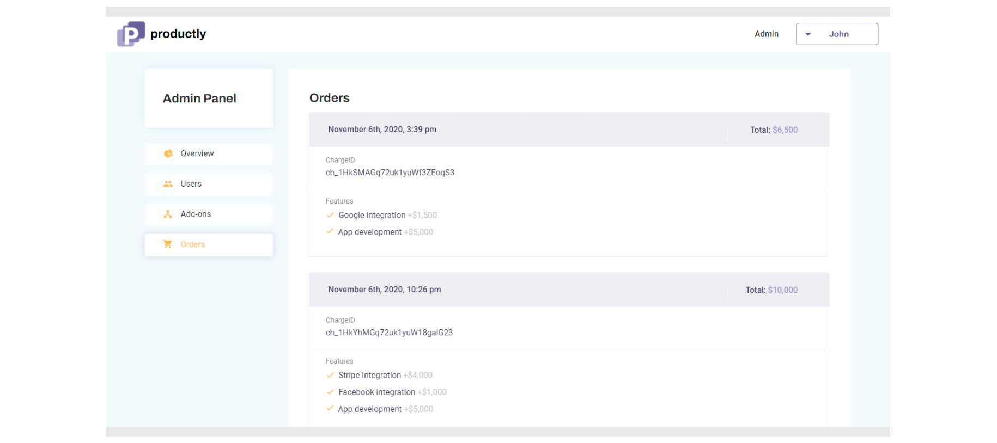Viewport: 997px width, 443px height.
Task: Click the Google integration feature text
Action: click(x=372, y=215)
